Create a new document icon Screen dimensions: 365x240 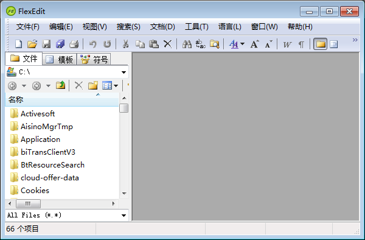[19, 44]
